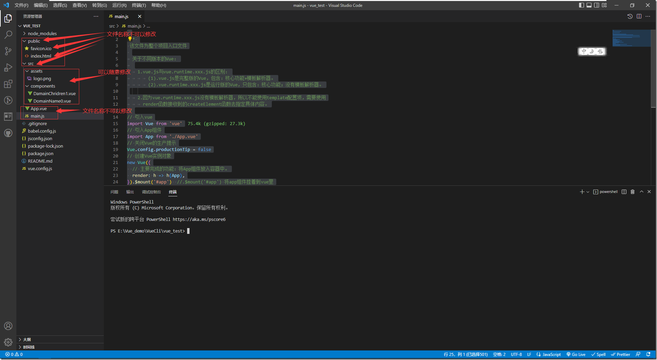Change UTF-8 encoding in status bar
657x360 pixels.
click(516, 355)
